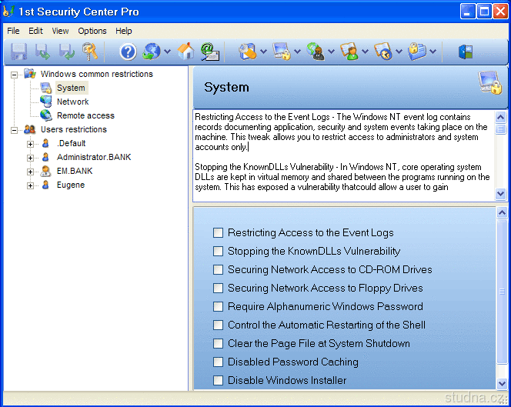Select the Remote access tree item
This screenshot has height=407, width=511.
pyautogui.click(x=85, y=115)
